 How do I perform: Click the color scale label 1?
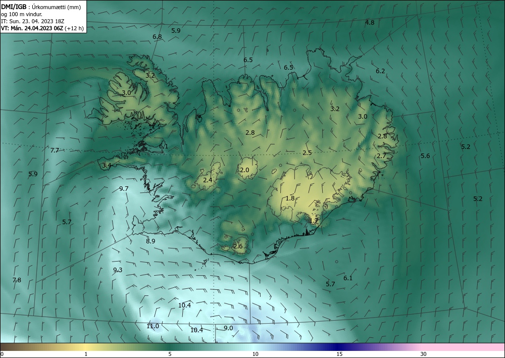(x=86, y=354)
